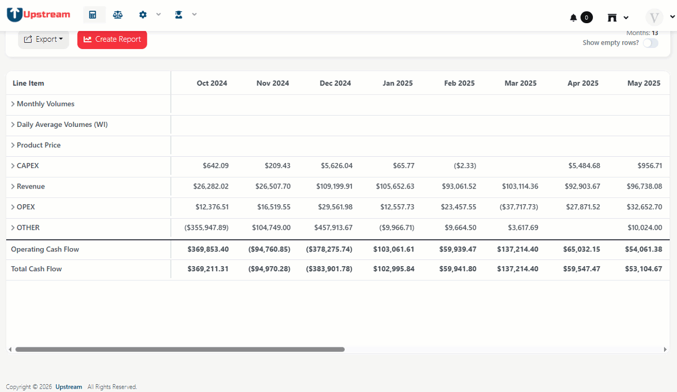The height and width of the screenshot is (392, 677).
Task: Click the horizontal table scrollbar thumb
Action: [180, 350]
